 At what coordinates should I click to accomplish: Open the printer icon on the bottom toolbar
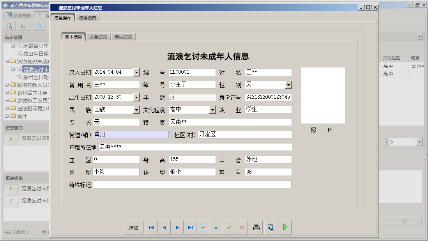pos(256,227)
